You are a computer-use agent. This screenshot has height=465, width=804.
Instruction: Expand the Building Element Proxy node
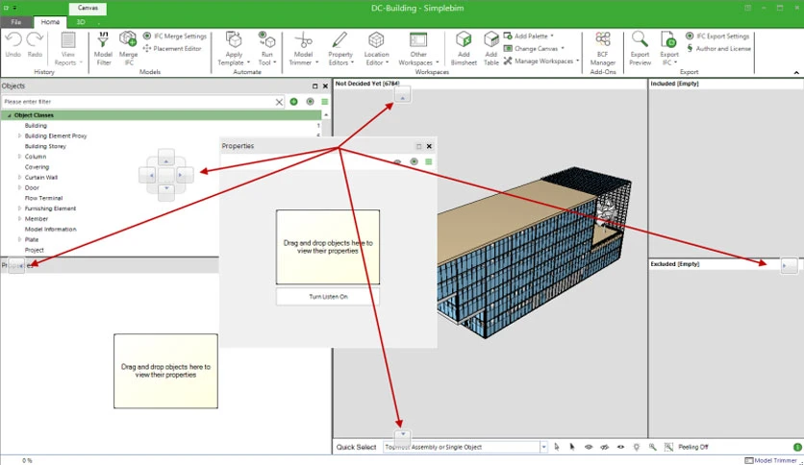[x=19, y=135]
